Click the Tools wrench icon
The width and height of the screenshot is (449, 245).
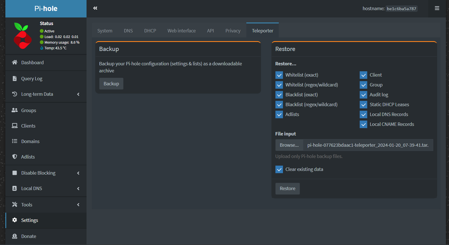click(x=15, y=204)
